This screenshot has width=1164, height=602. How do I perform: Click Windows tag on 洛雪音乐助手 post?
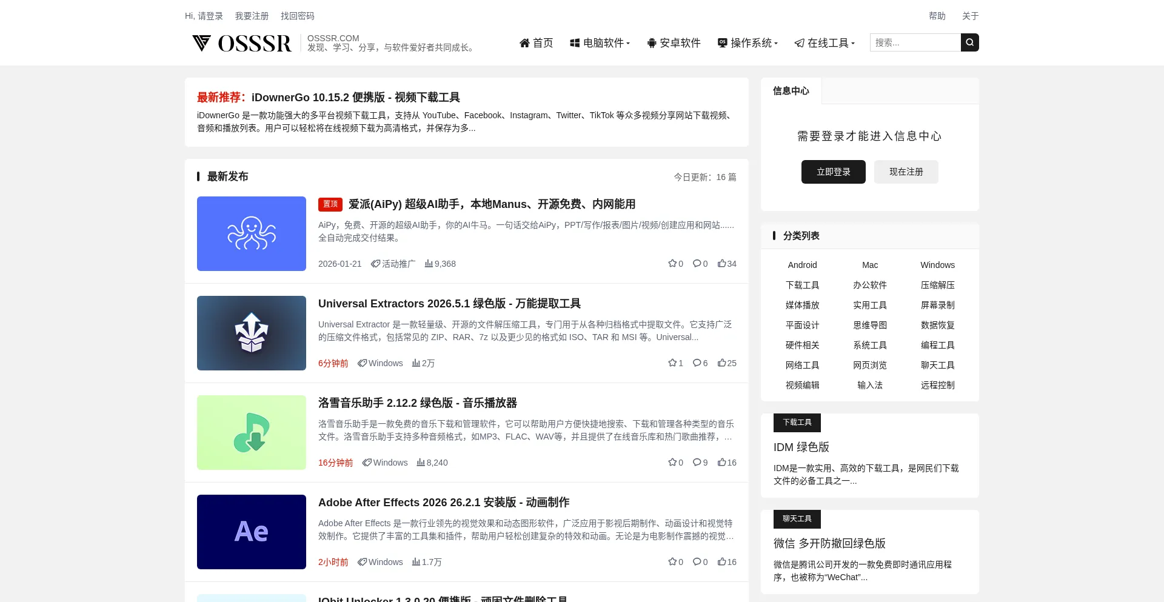(385, 463)
